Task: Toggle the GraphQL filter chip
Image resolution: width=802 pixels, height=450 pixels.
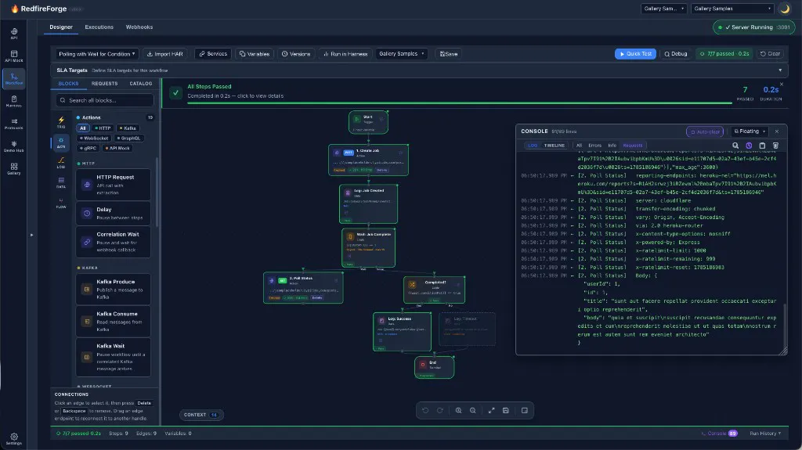Action: (129, 138)
